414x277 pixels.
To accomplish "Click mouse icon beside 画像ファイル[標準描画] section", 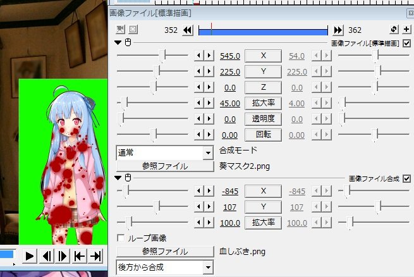I will tap(128, 42).
